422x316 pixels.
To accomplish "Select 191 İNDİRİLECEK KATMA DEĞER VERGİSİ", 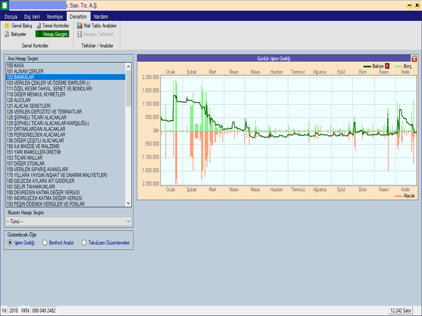I will (65, 199).
